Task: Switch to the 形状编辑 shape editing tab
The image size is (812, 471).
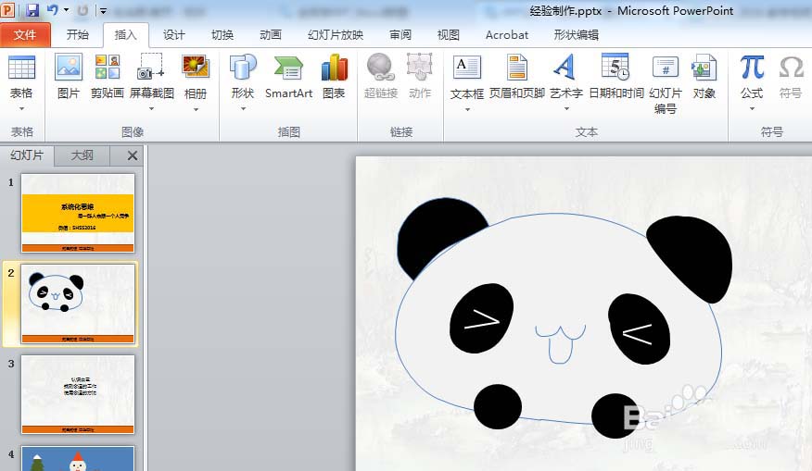Action: coord(576,34)
